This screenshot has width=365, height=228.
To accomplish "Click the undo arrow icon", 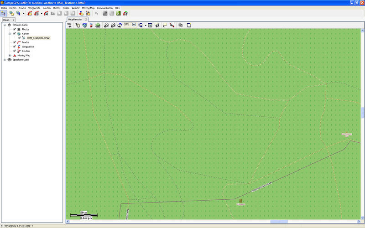I will (x=96, y=13).
